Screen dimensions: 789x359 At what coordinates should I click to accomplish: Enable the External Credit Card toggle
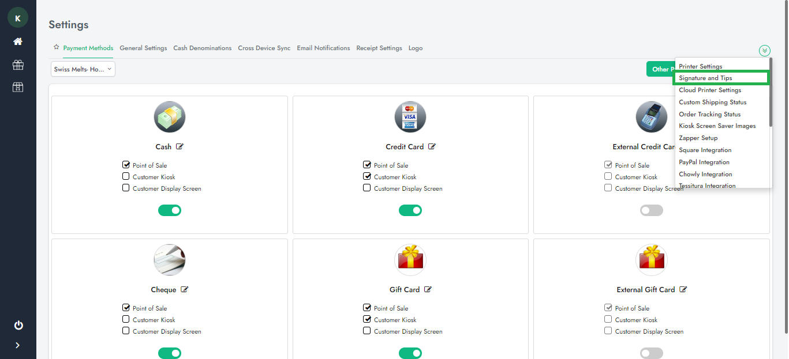(651, 210)
